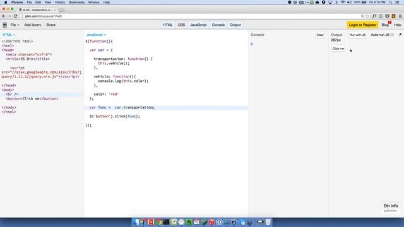
Task: Click the browser address bar
Action: pyautogui.click(x=191, y=16)
